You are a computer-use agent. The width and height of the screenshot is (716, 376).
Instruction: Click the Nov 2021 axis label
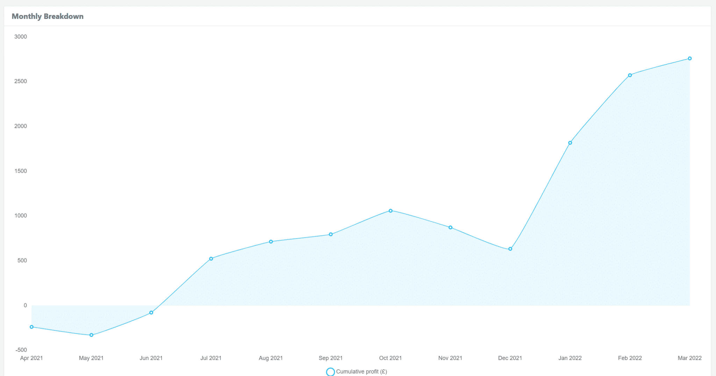tap(450, 358)
